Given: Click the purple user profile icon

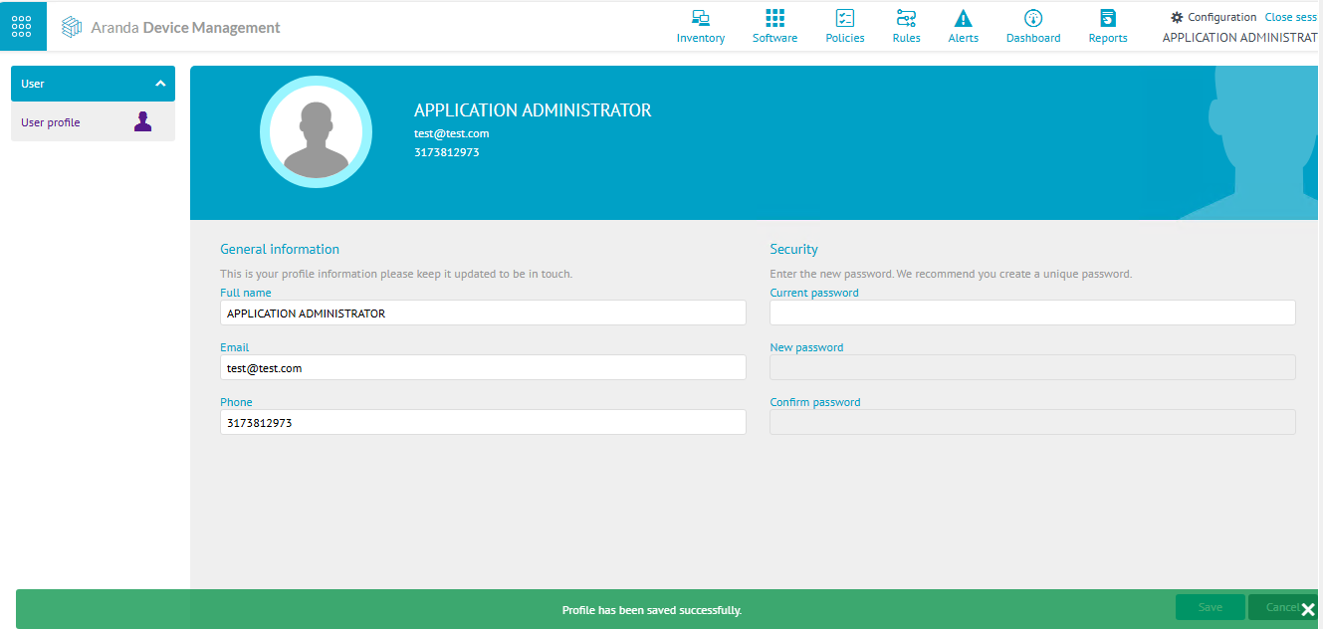Looking at the screenshot, I should tap(142, 121).
